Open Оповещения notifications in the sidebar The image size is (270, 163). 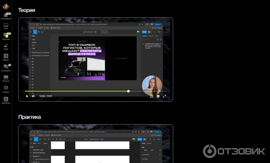pyautogui.click(x=6, y=16)
